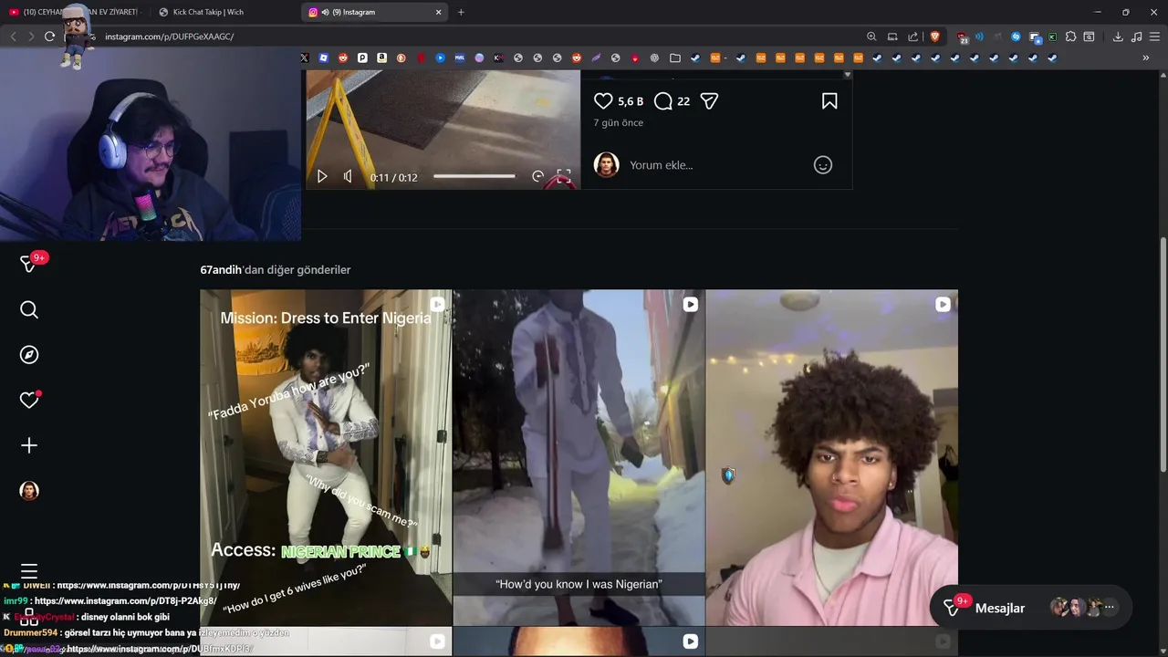
Task: Open the media control music note
Action: [1136, 36]
